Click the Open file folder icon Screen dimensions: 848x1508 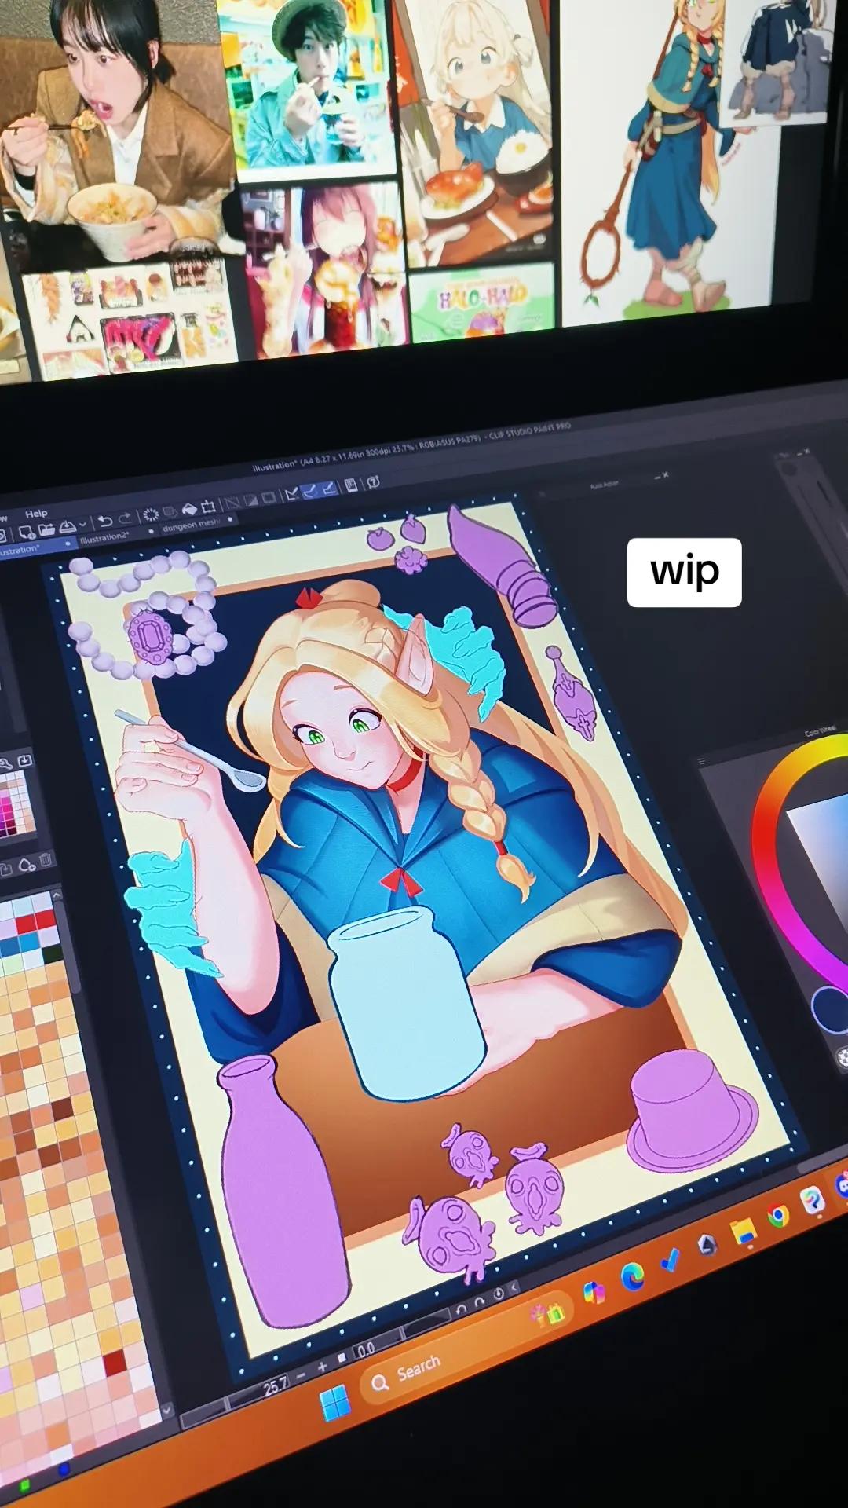click(x=47, y=529)
